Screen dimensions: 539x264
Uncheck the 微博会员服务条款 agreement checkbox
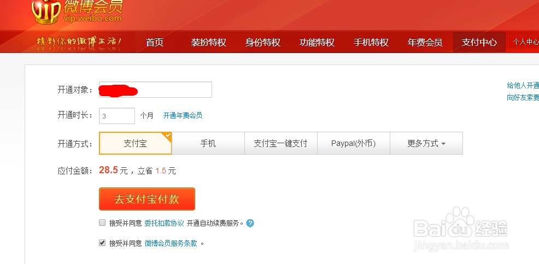coord(102,243)
